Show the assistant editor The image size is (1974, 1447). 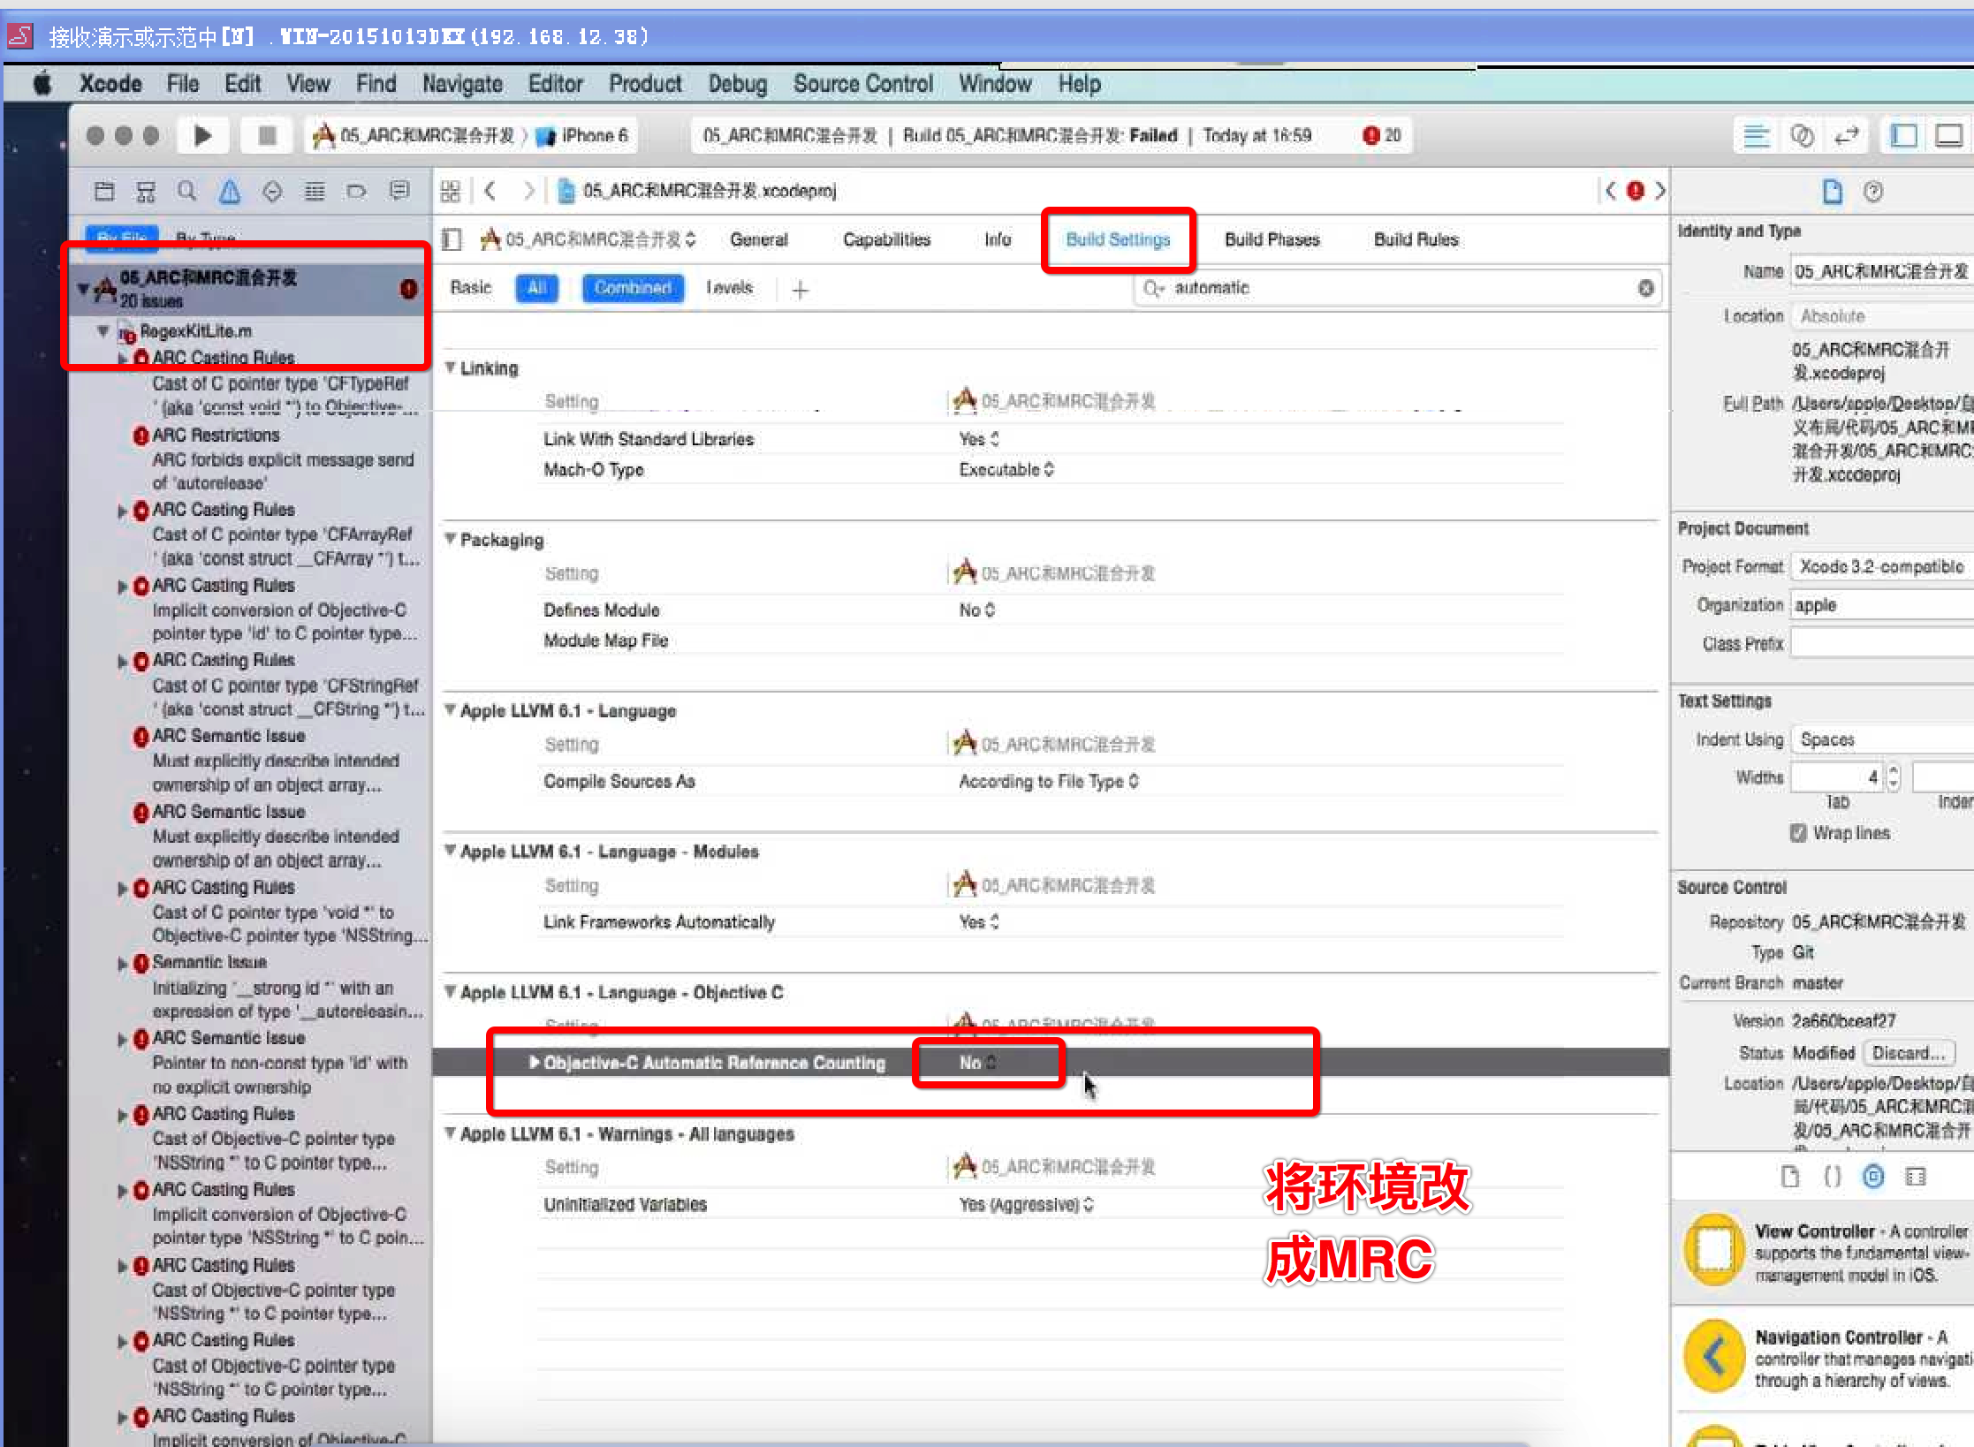point(1802,136)
